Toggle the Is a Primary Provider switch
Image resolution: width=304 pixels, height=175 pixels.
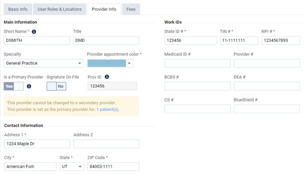click(x=14, y=86)
